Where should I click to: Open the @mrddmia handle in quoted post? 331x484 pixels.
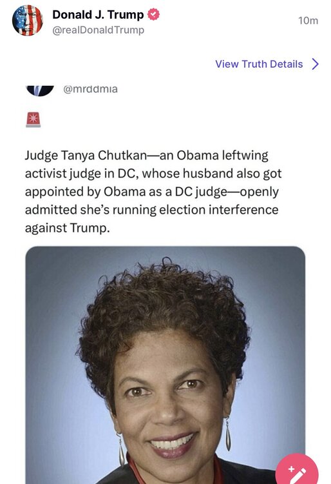pyautogui.click(x=90, y=89)
